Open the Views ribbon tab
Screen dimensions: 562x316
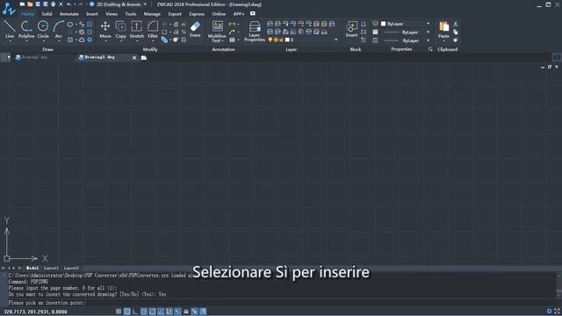pos(112,14)
